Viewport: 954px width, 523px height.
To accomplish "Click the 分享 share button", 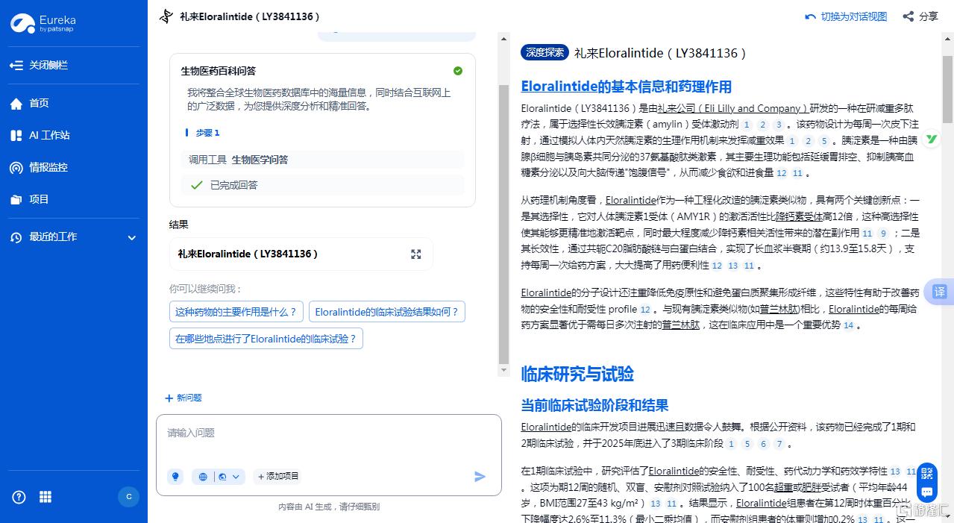I will click(920, 16).
